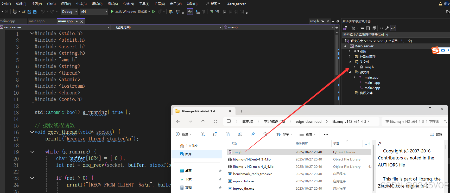Close the zmq.h preview tab
The height and width of the screenshot is (193, 450).
tap(328, 21)
